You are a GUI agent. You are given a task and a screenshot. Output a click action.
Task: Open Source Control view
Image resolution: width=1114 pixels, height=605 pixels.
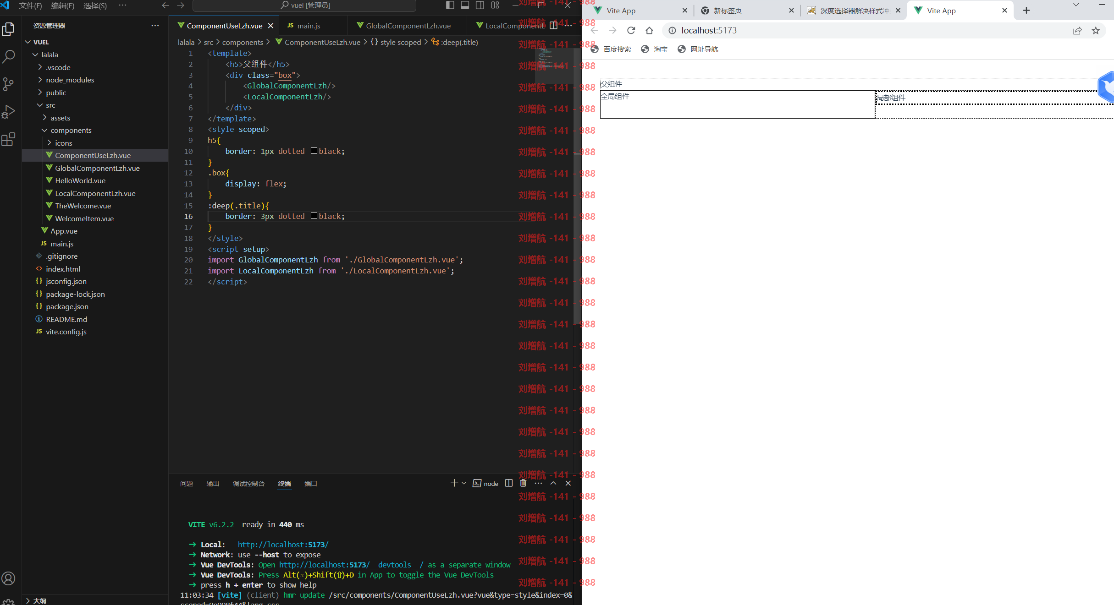tap(9, 84)
